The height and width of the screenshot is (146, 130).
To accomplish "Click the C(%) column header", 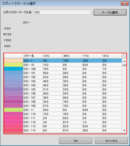I will pyautogui.click(x=53, y=56).
